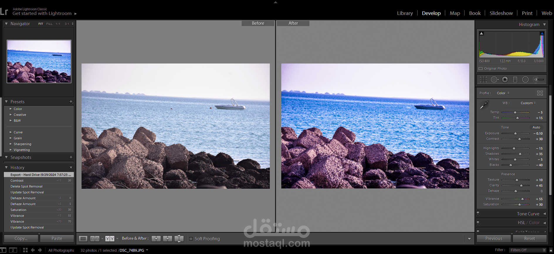The width and height of the screenshot is (554, 254).
Task: Set Navigator zoom to 1:1
Action: (58, 24)
